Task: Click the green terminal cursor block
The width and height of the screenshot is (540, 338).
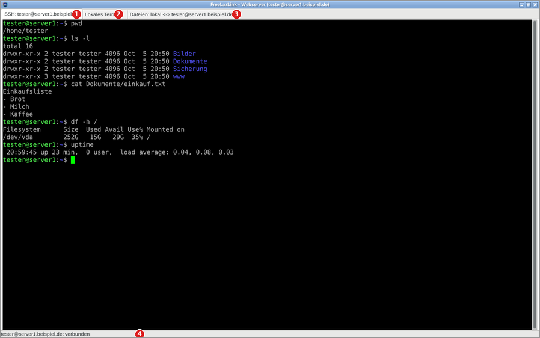Action: [x=73, y=159]
